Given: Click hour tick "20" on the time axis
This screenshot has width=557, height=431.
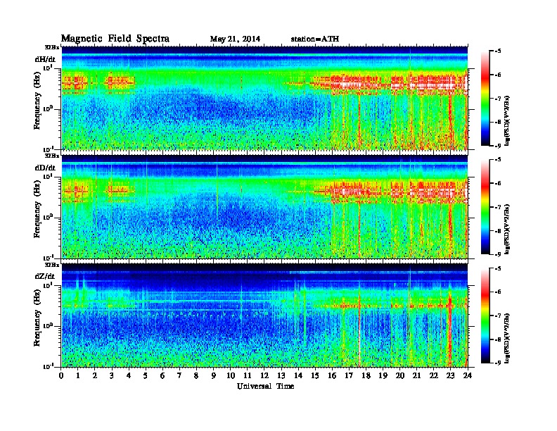Looking at the screenshot, I should 400,375.
